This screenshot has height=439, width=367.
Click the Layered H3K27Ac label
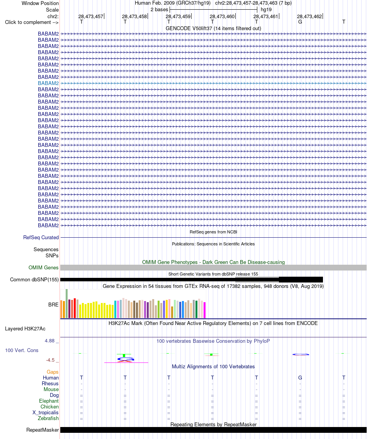[25, 329]
